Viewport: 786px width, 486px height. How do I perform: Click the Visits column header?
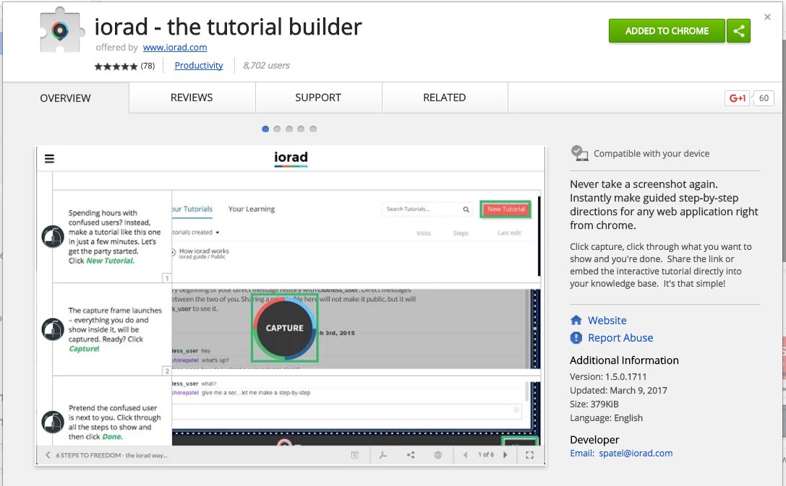tap(424, 233)
